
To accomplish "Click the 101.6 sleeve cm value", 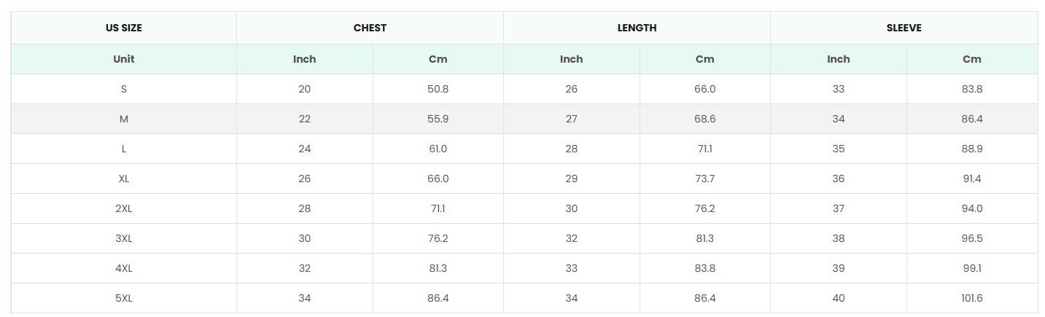I will [972, 298].
